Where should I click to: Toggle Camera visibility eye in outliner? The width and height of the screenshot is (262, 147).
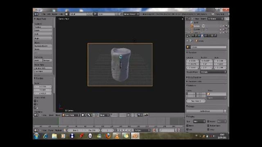[221, 26]
